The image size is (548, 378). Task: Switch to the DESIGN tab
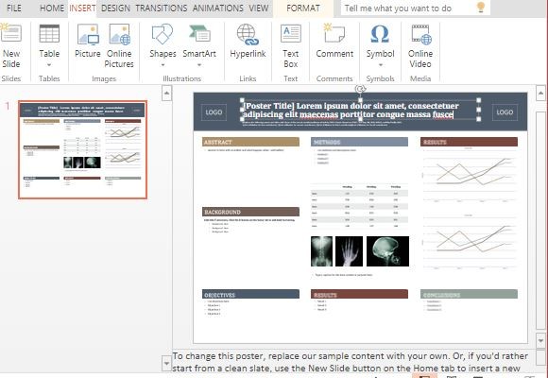[115, 9]
